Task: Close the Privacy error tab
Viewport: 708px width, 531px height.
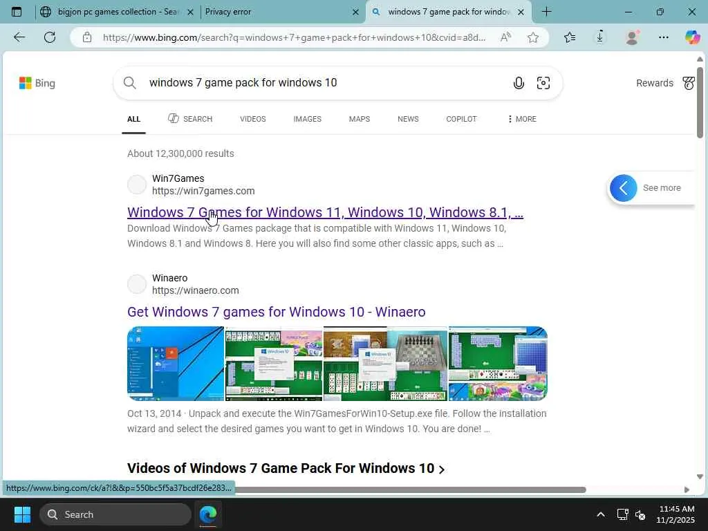Action: (356, 12)
